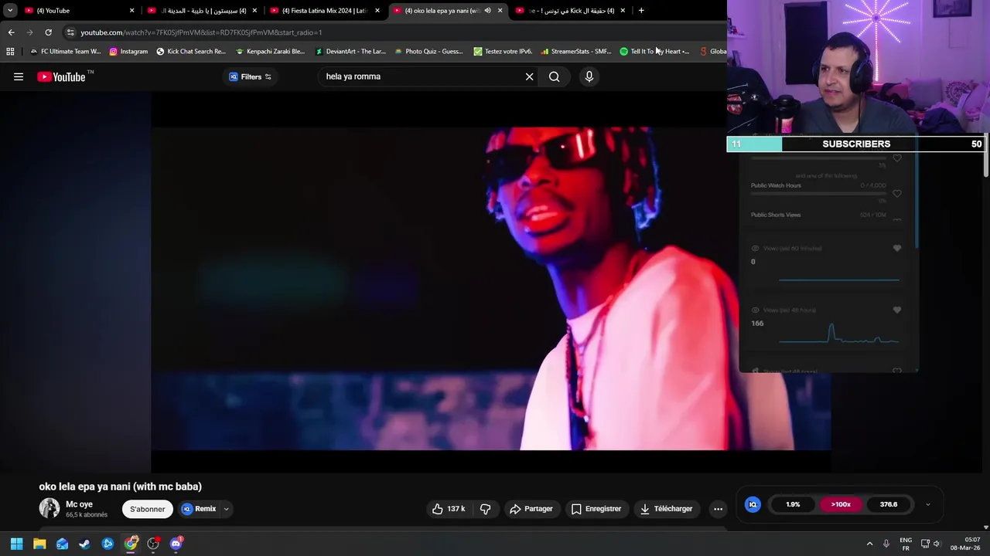The width and height of the screenshot is (990, 556).
Task: Subscribe with the S'abonner button
Action: point(147,509)
